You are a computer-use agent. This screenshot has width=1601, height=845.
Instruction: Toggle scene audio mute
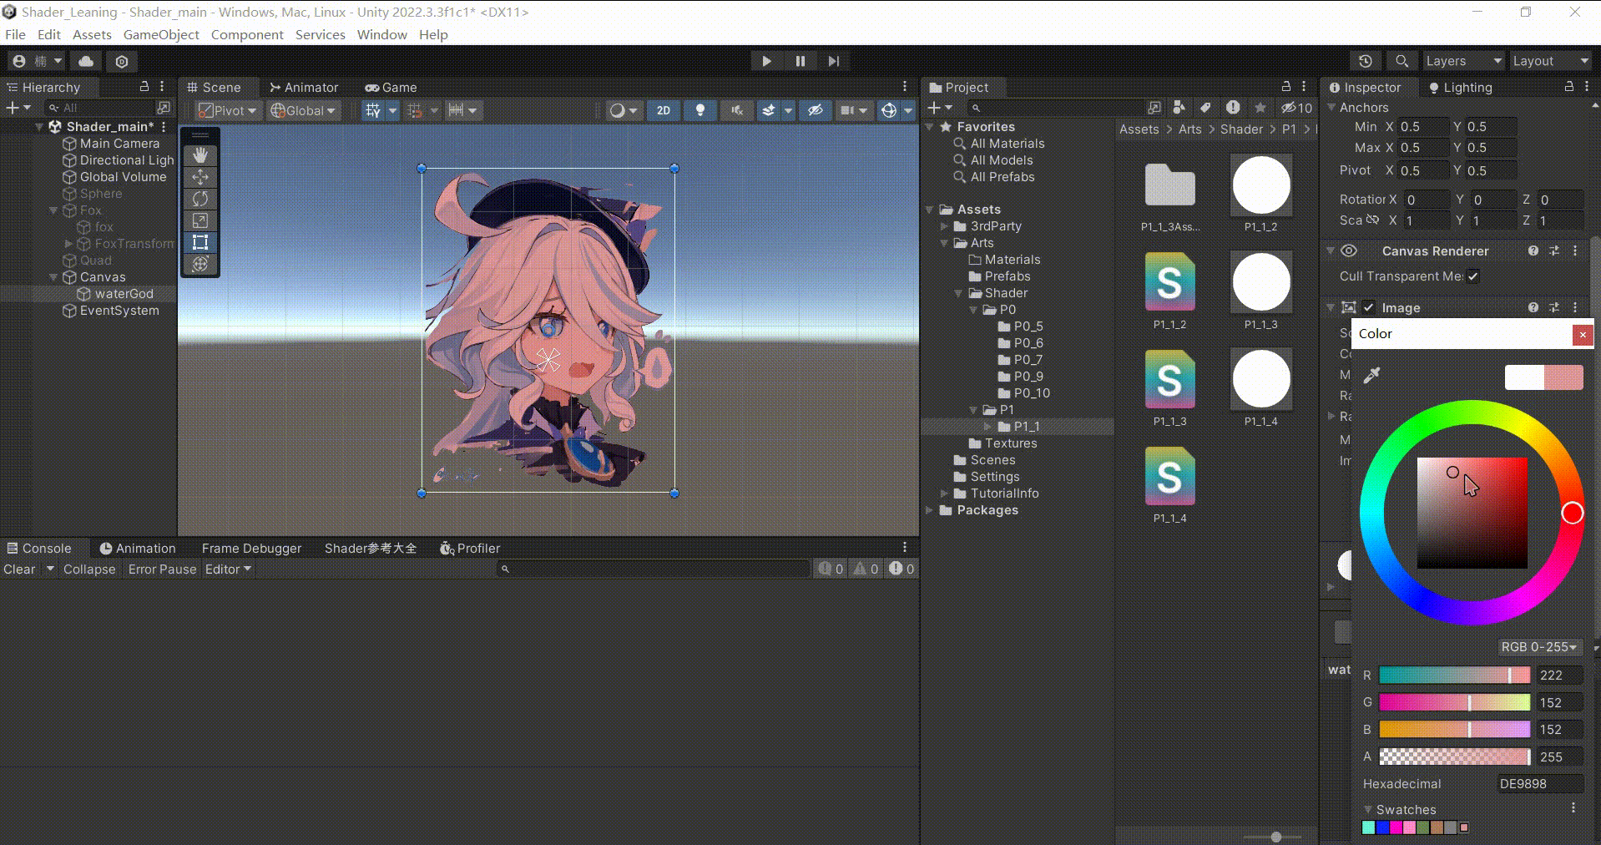[736, 110]
